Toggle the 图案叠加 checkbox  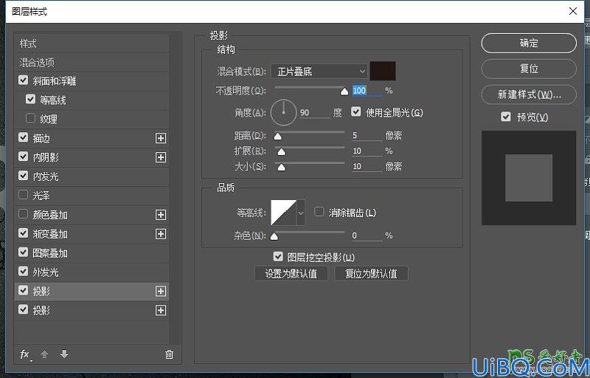pyautogui.click(x=24, y=252)
